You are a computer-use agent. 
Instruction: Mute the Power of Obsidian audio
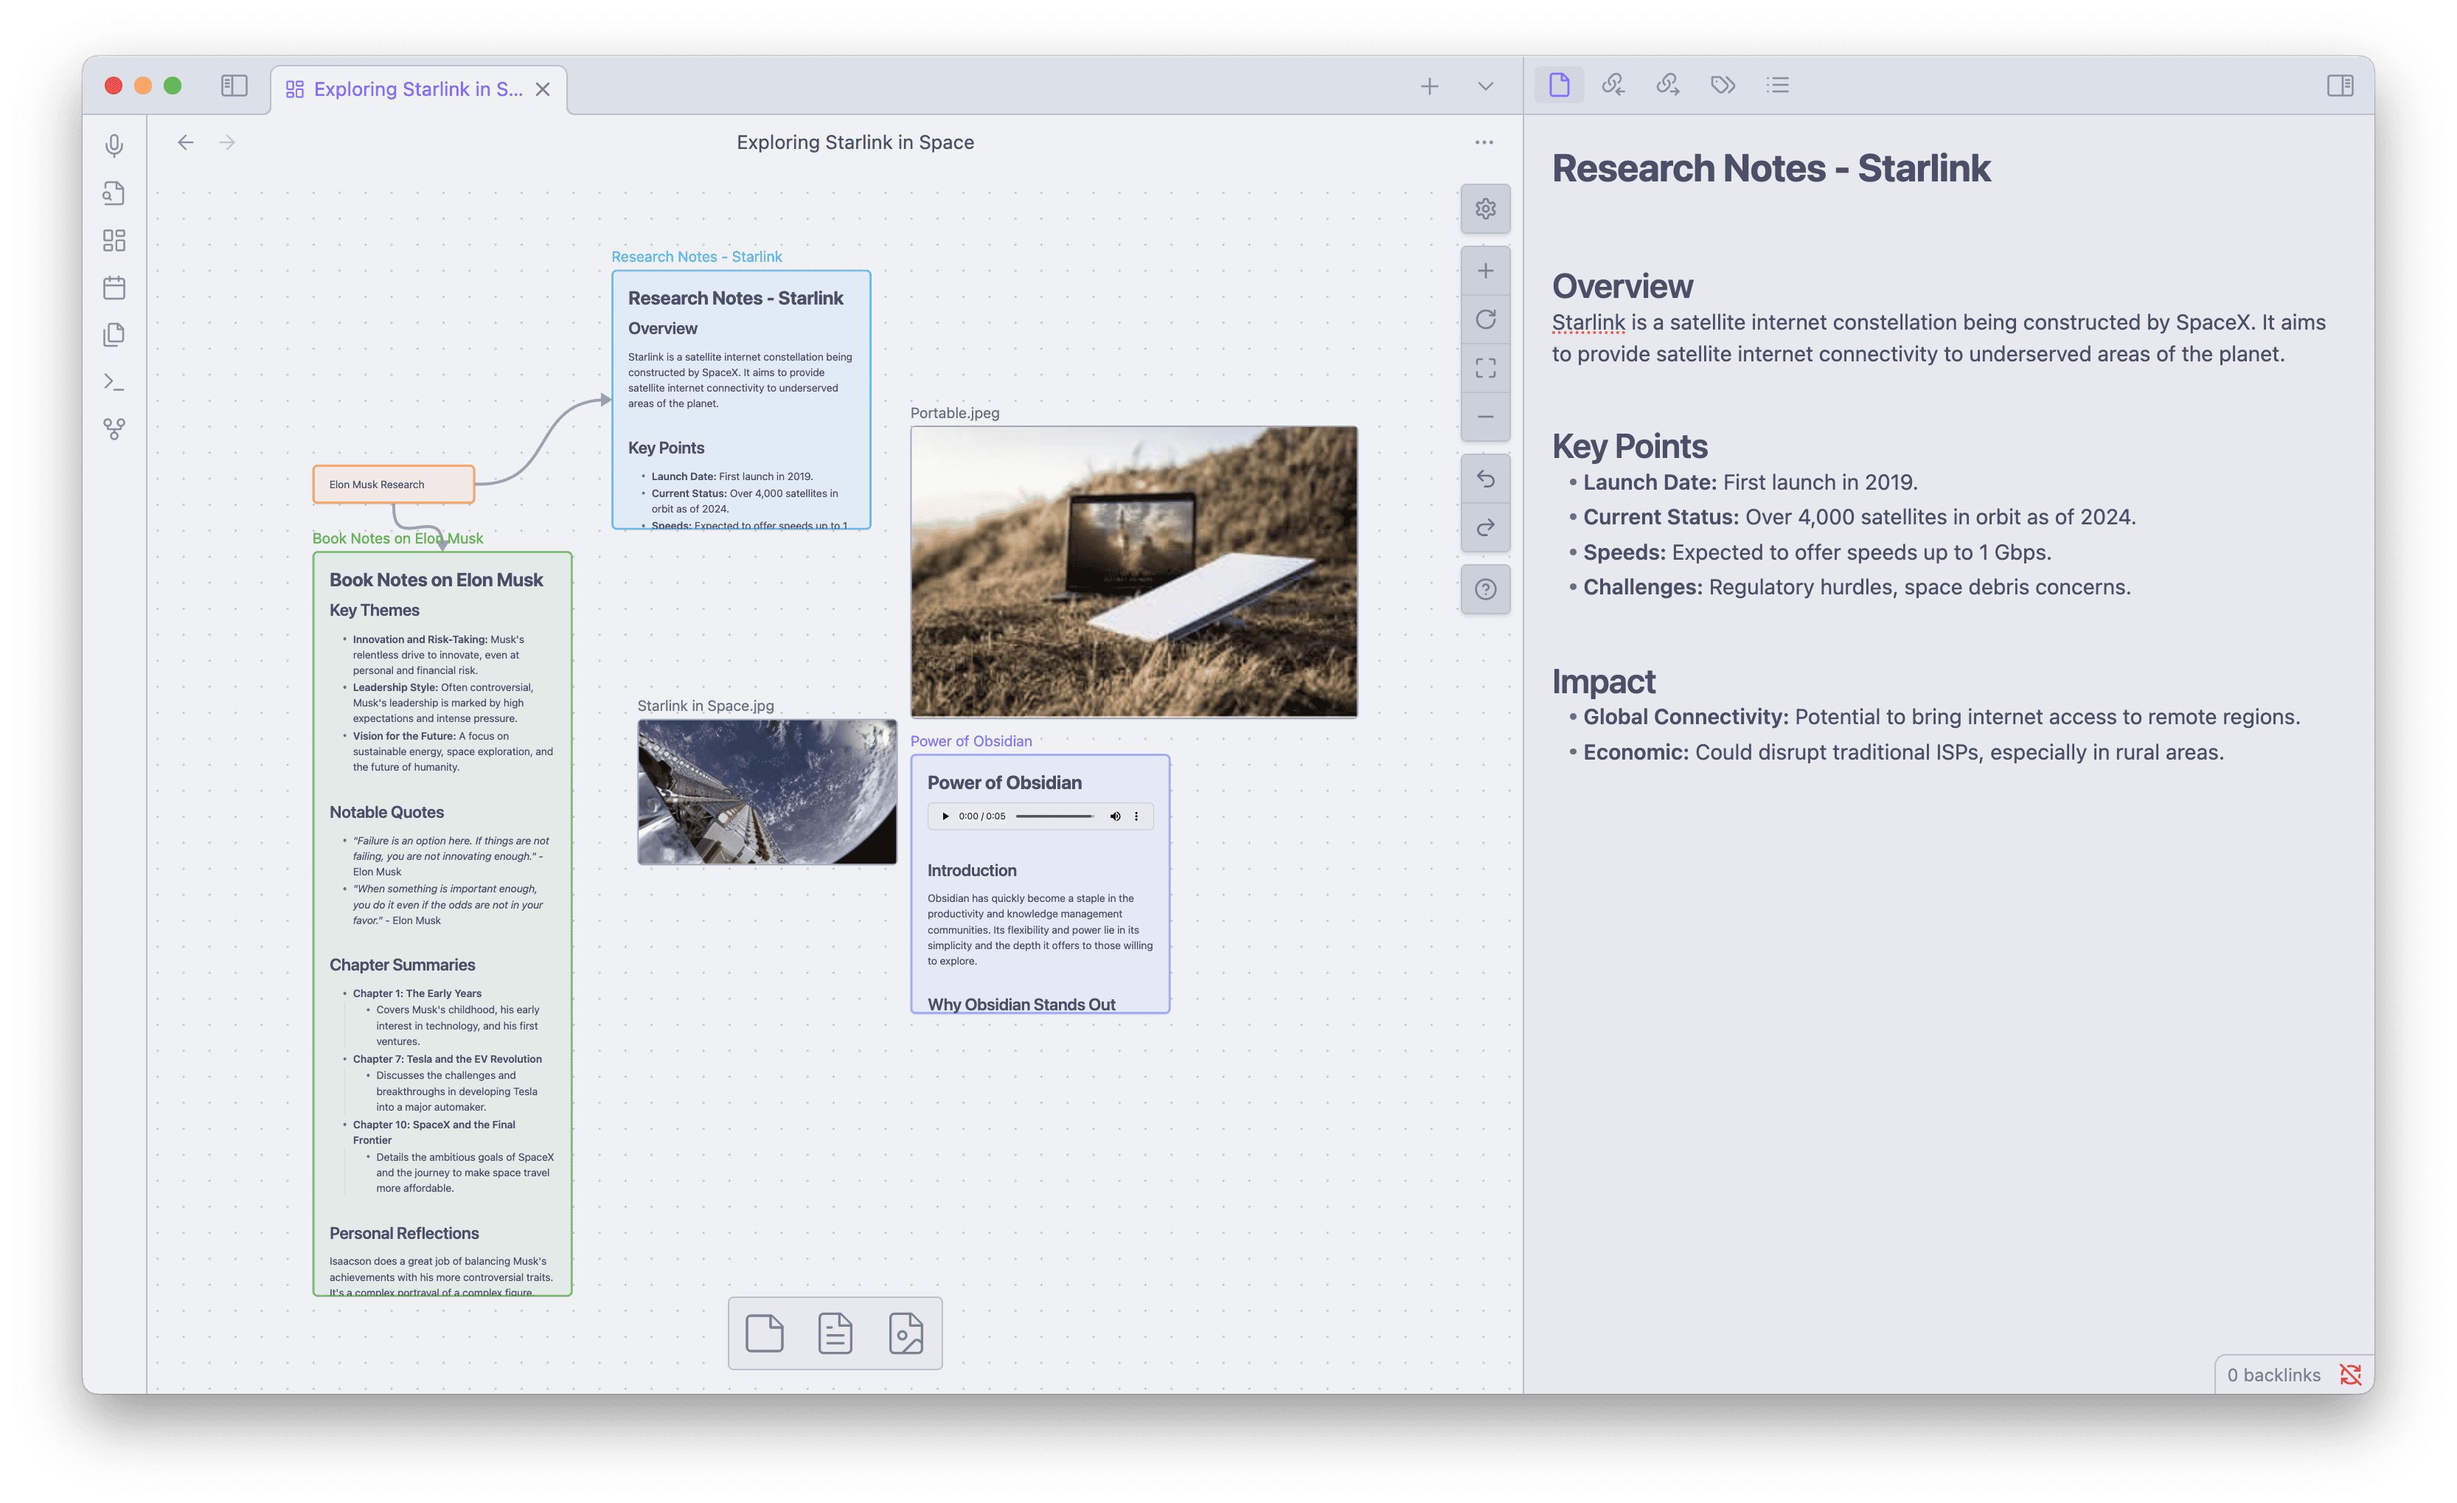point(1115,816)
